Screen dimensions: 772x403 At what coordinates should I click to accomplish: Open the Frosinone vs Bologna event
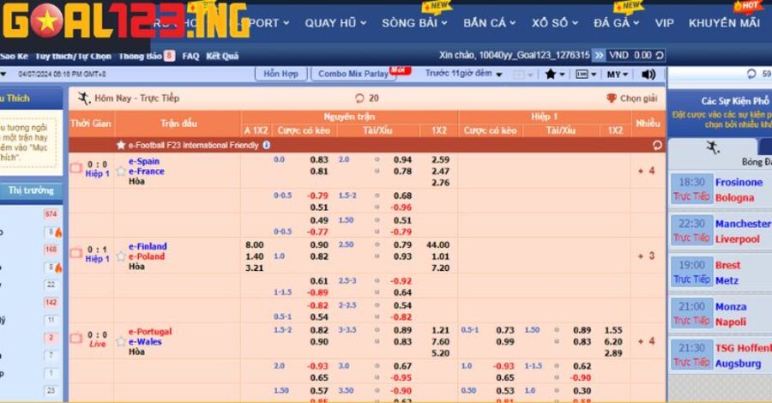tap(721, 189)
